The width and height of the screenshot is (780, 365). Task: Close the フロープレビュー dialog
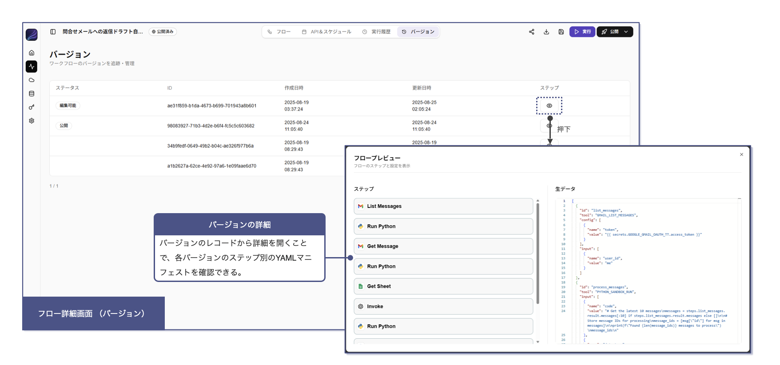(741, 155)
